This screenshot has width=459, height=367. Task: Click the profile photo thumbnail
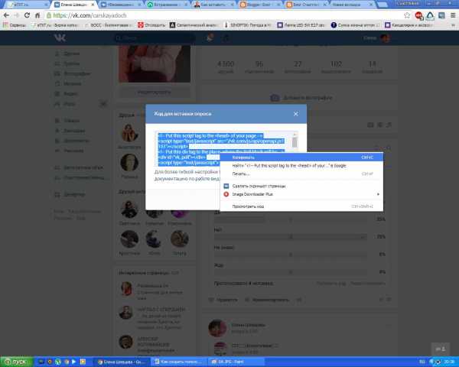pyautogui.click(x=155, y=63)
